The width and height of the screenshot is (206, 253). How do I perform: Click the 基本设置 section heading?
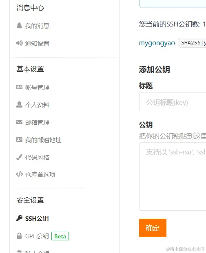coord(30,69)
